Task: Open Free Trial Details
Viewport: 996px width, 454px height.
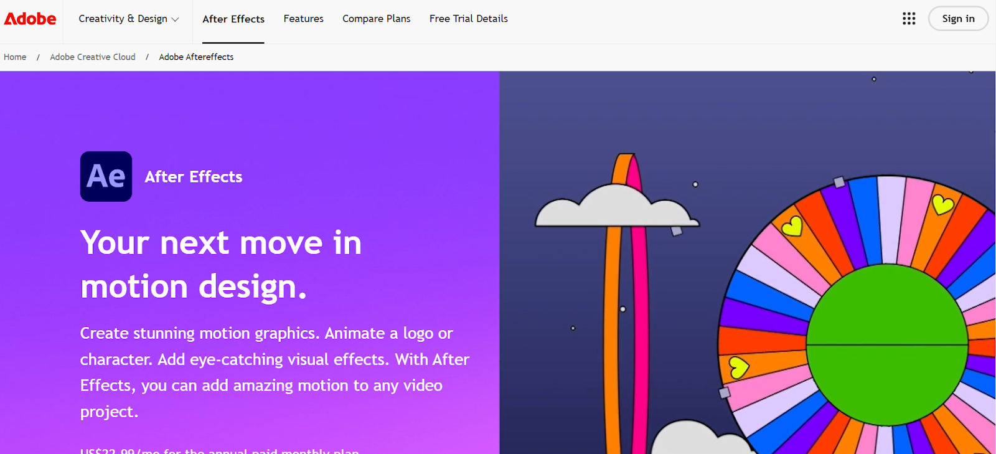Action: coord(469,19)
